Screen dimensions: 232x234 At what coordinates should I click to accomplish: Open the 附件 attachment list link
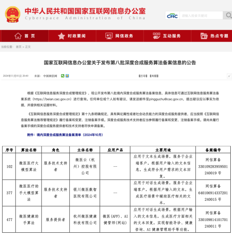click(x=65, y=135)
